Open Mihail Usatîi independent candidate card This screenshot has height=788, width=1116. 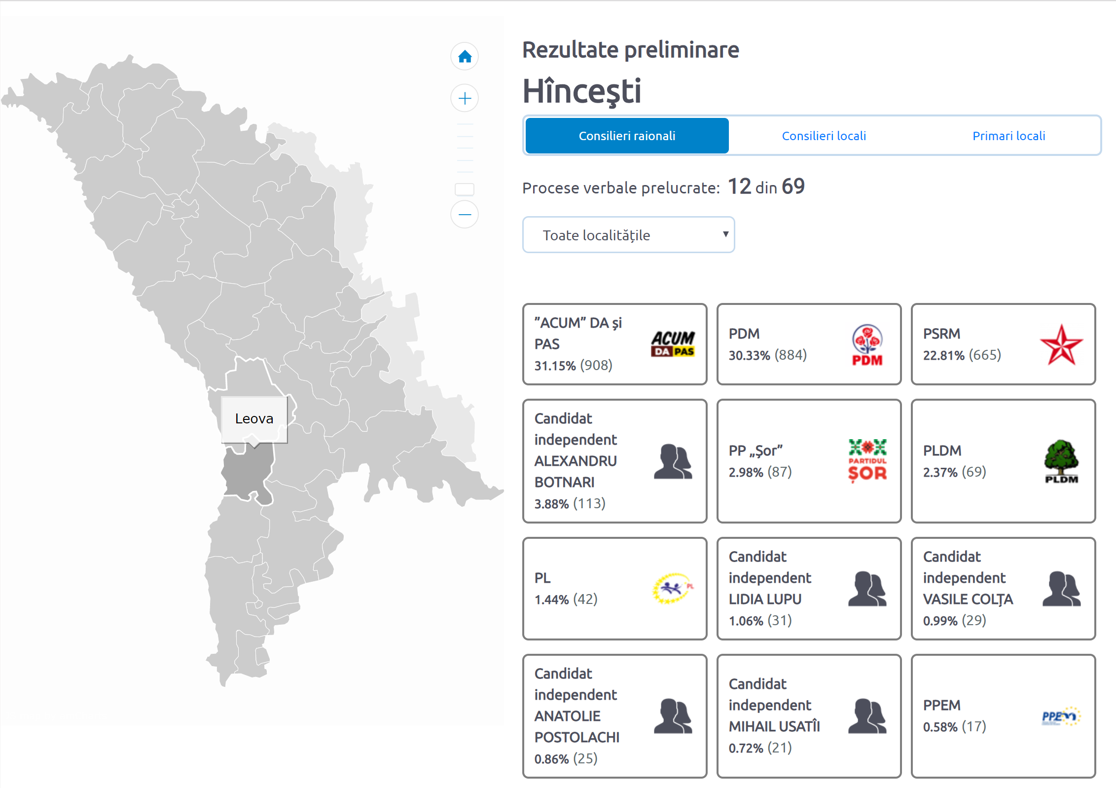pos(809,716)
